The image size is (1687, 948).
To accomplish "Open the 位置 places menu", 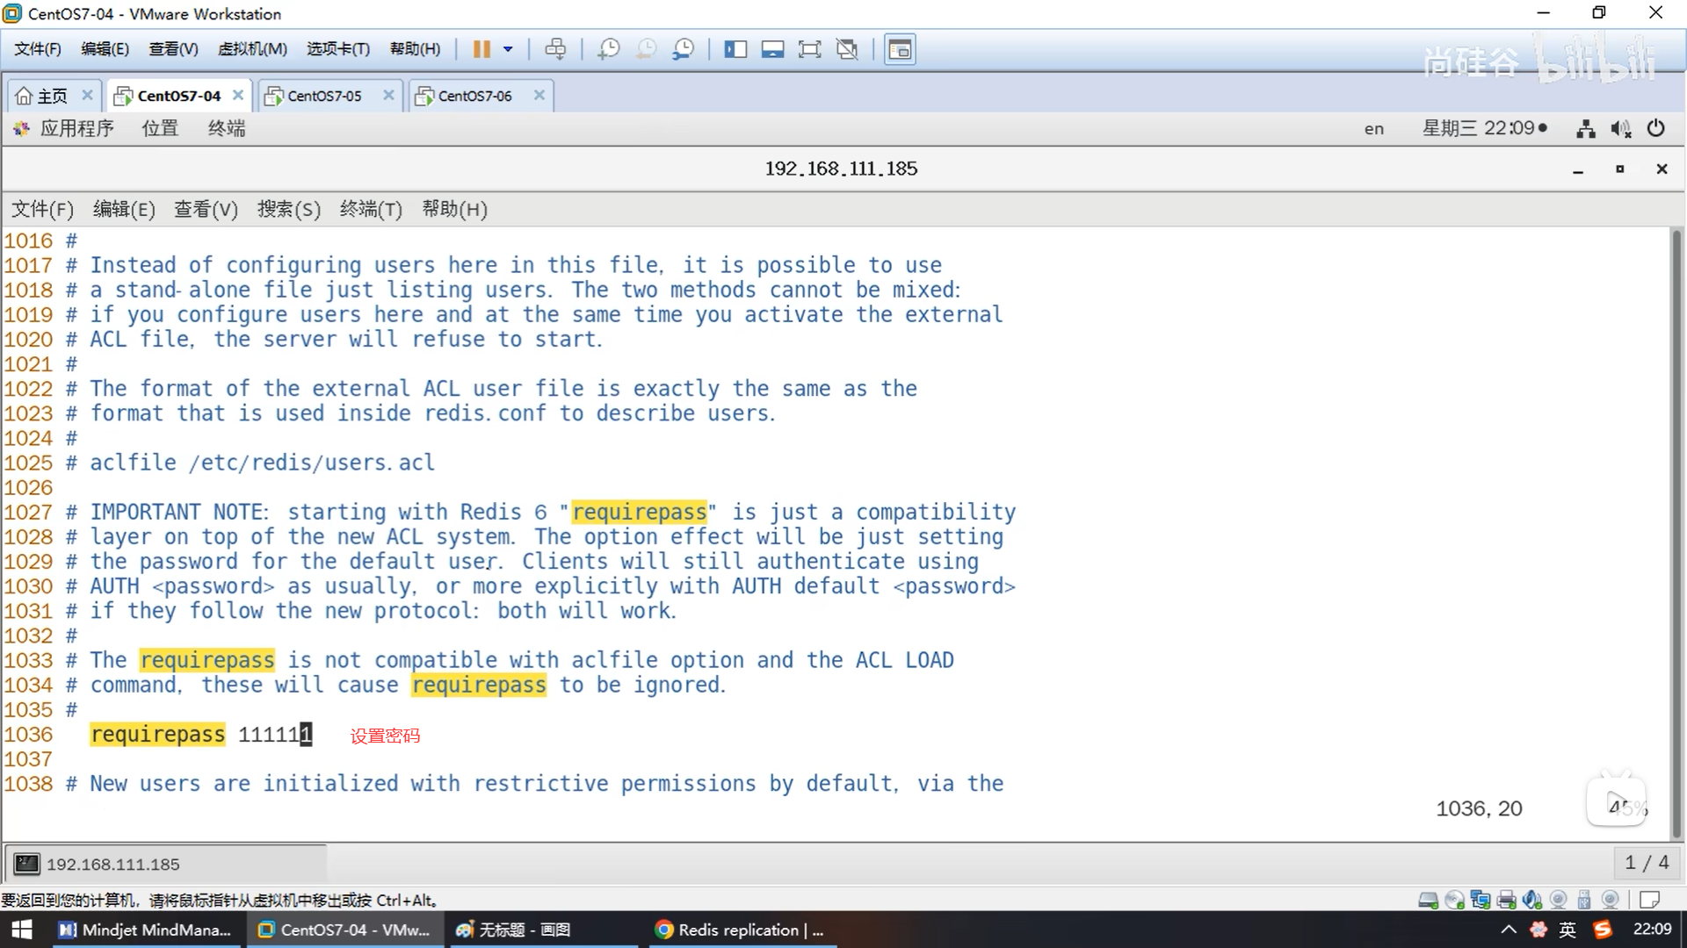I will 160,128.
